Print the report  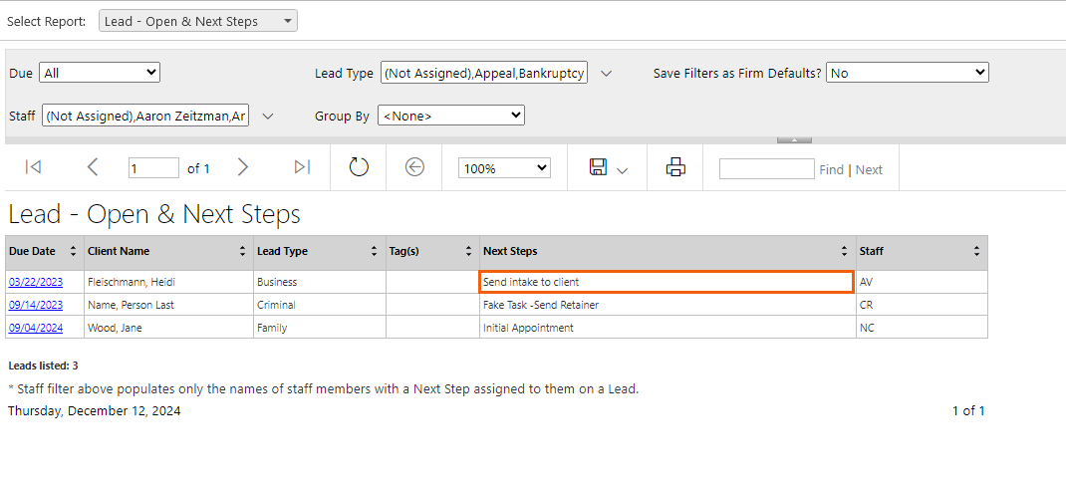[675, 167]
